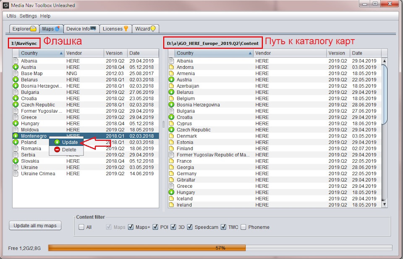Click right list Vendor column header
The width and height of the screenshot is (403, 259).
pyautogui.click(x=290, y=53)
